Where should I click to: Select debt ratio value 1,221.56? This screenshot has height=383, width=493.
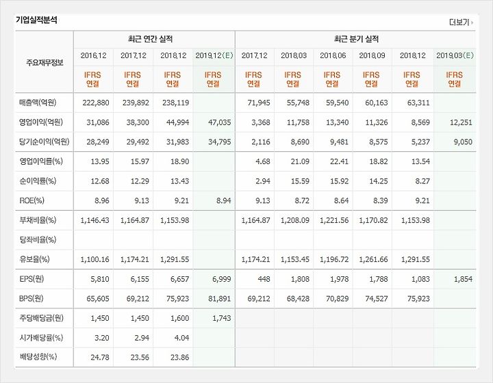pyautogui.click(x=334, y=220)
